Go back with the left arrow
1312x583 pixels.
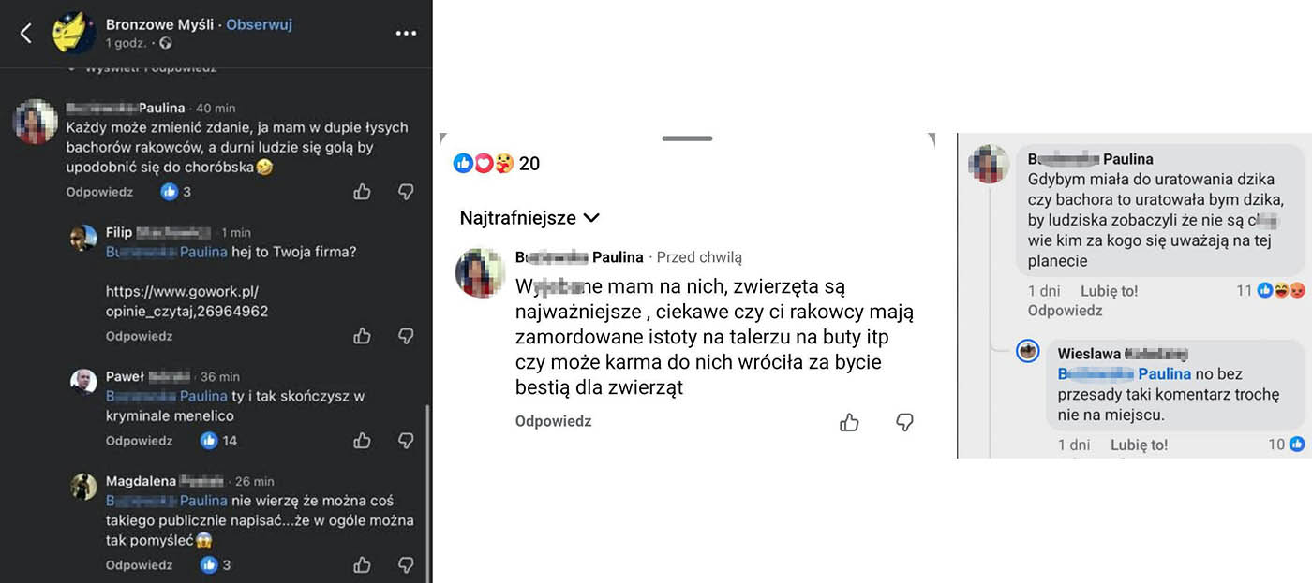pos(26,34)
